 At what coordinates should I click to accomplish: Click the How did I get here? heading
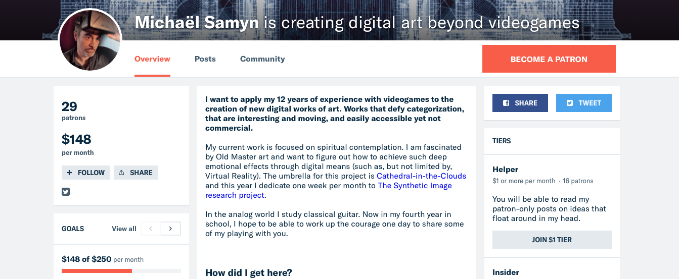coord(249,273)
